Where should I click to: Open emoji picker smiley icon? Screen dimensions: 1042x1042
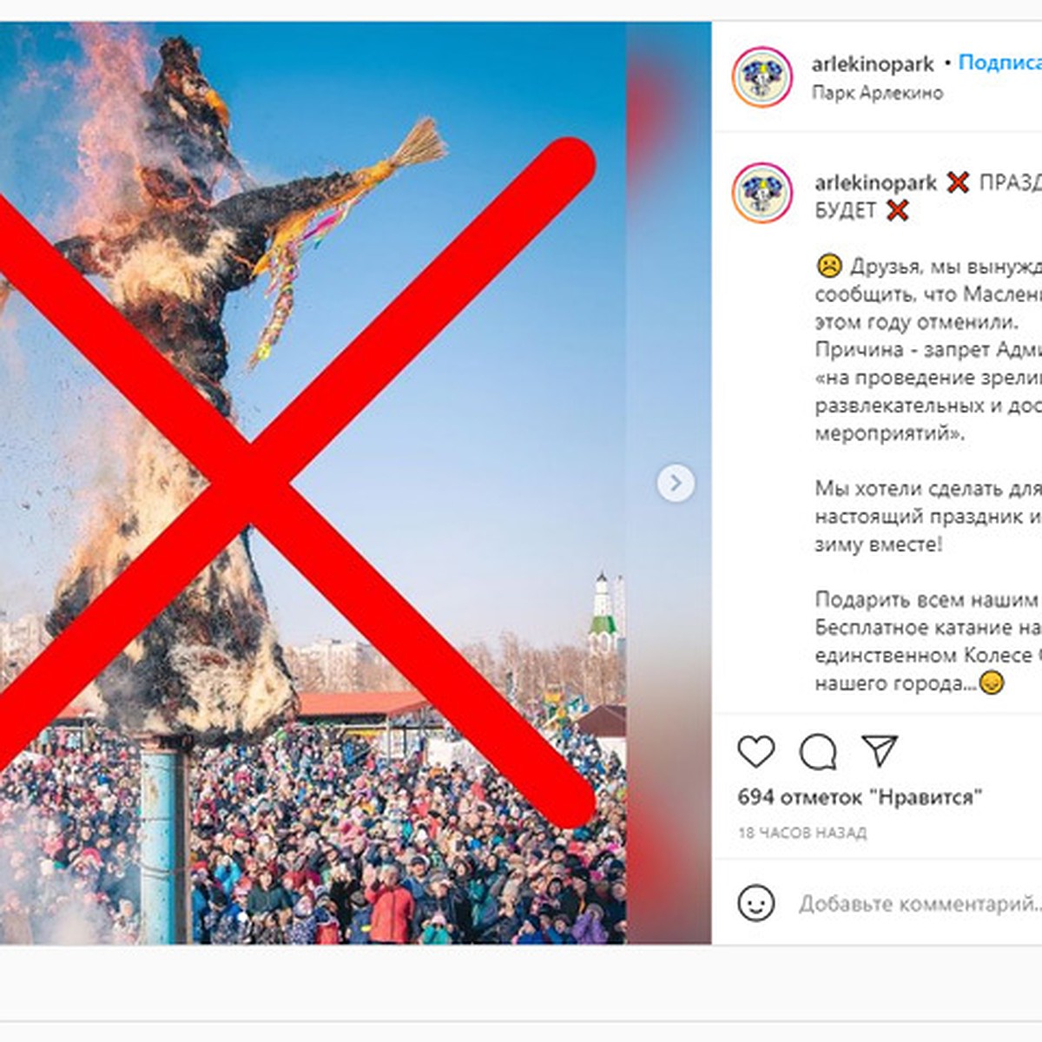tap(755, 903)
